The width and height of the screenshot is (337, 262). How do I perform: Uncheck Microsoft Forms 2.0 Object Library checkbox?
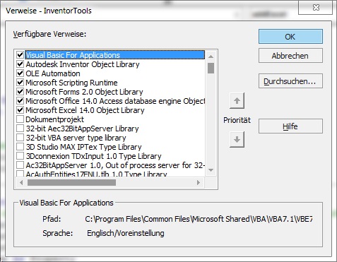[x=20, y=92]
